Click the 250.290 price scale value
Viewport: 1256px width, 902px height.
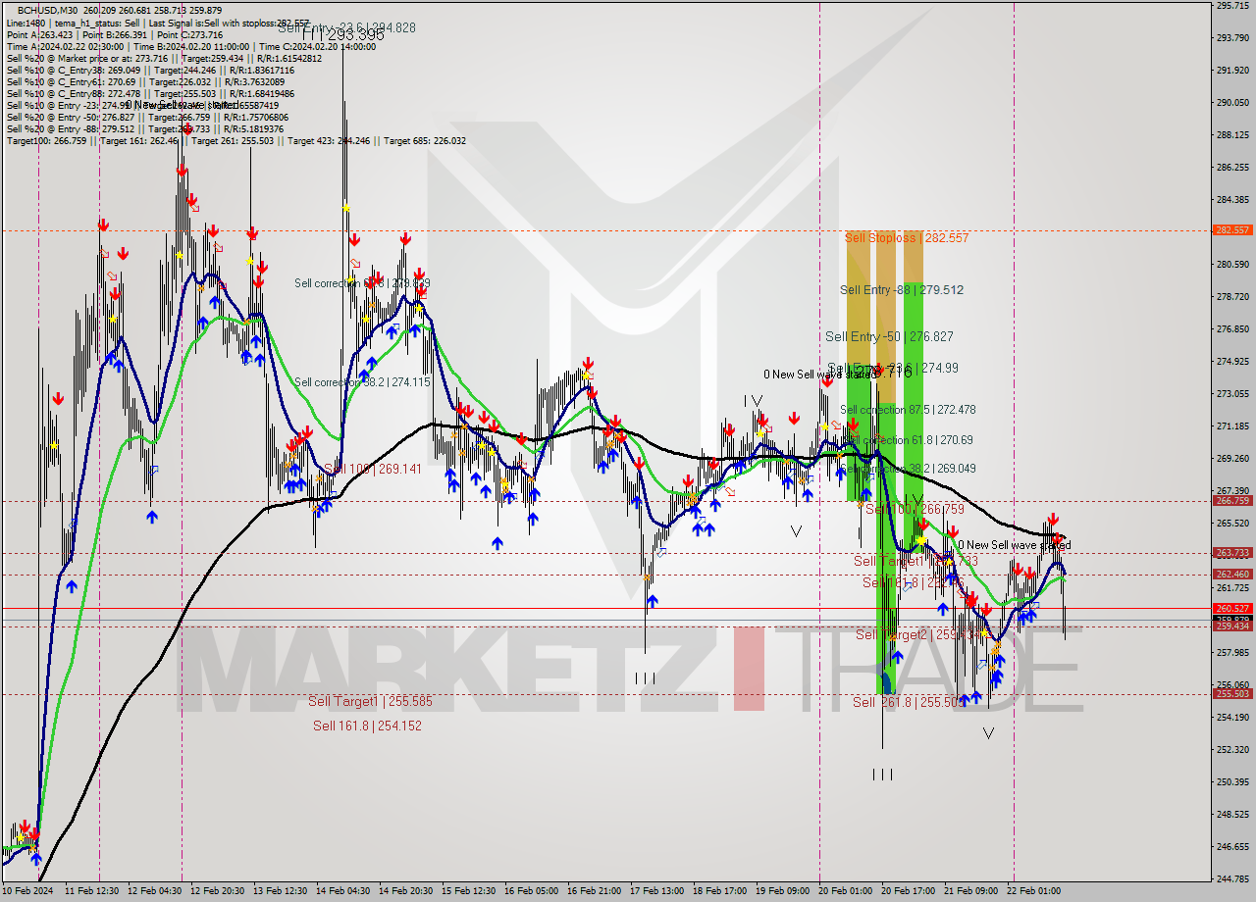1231,781
